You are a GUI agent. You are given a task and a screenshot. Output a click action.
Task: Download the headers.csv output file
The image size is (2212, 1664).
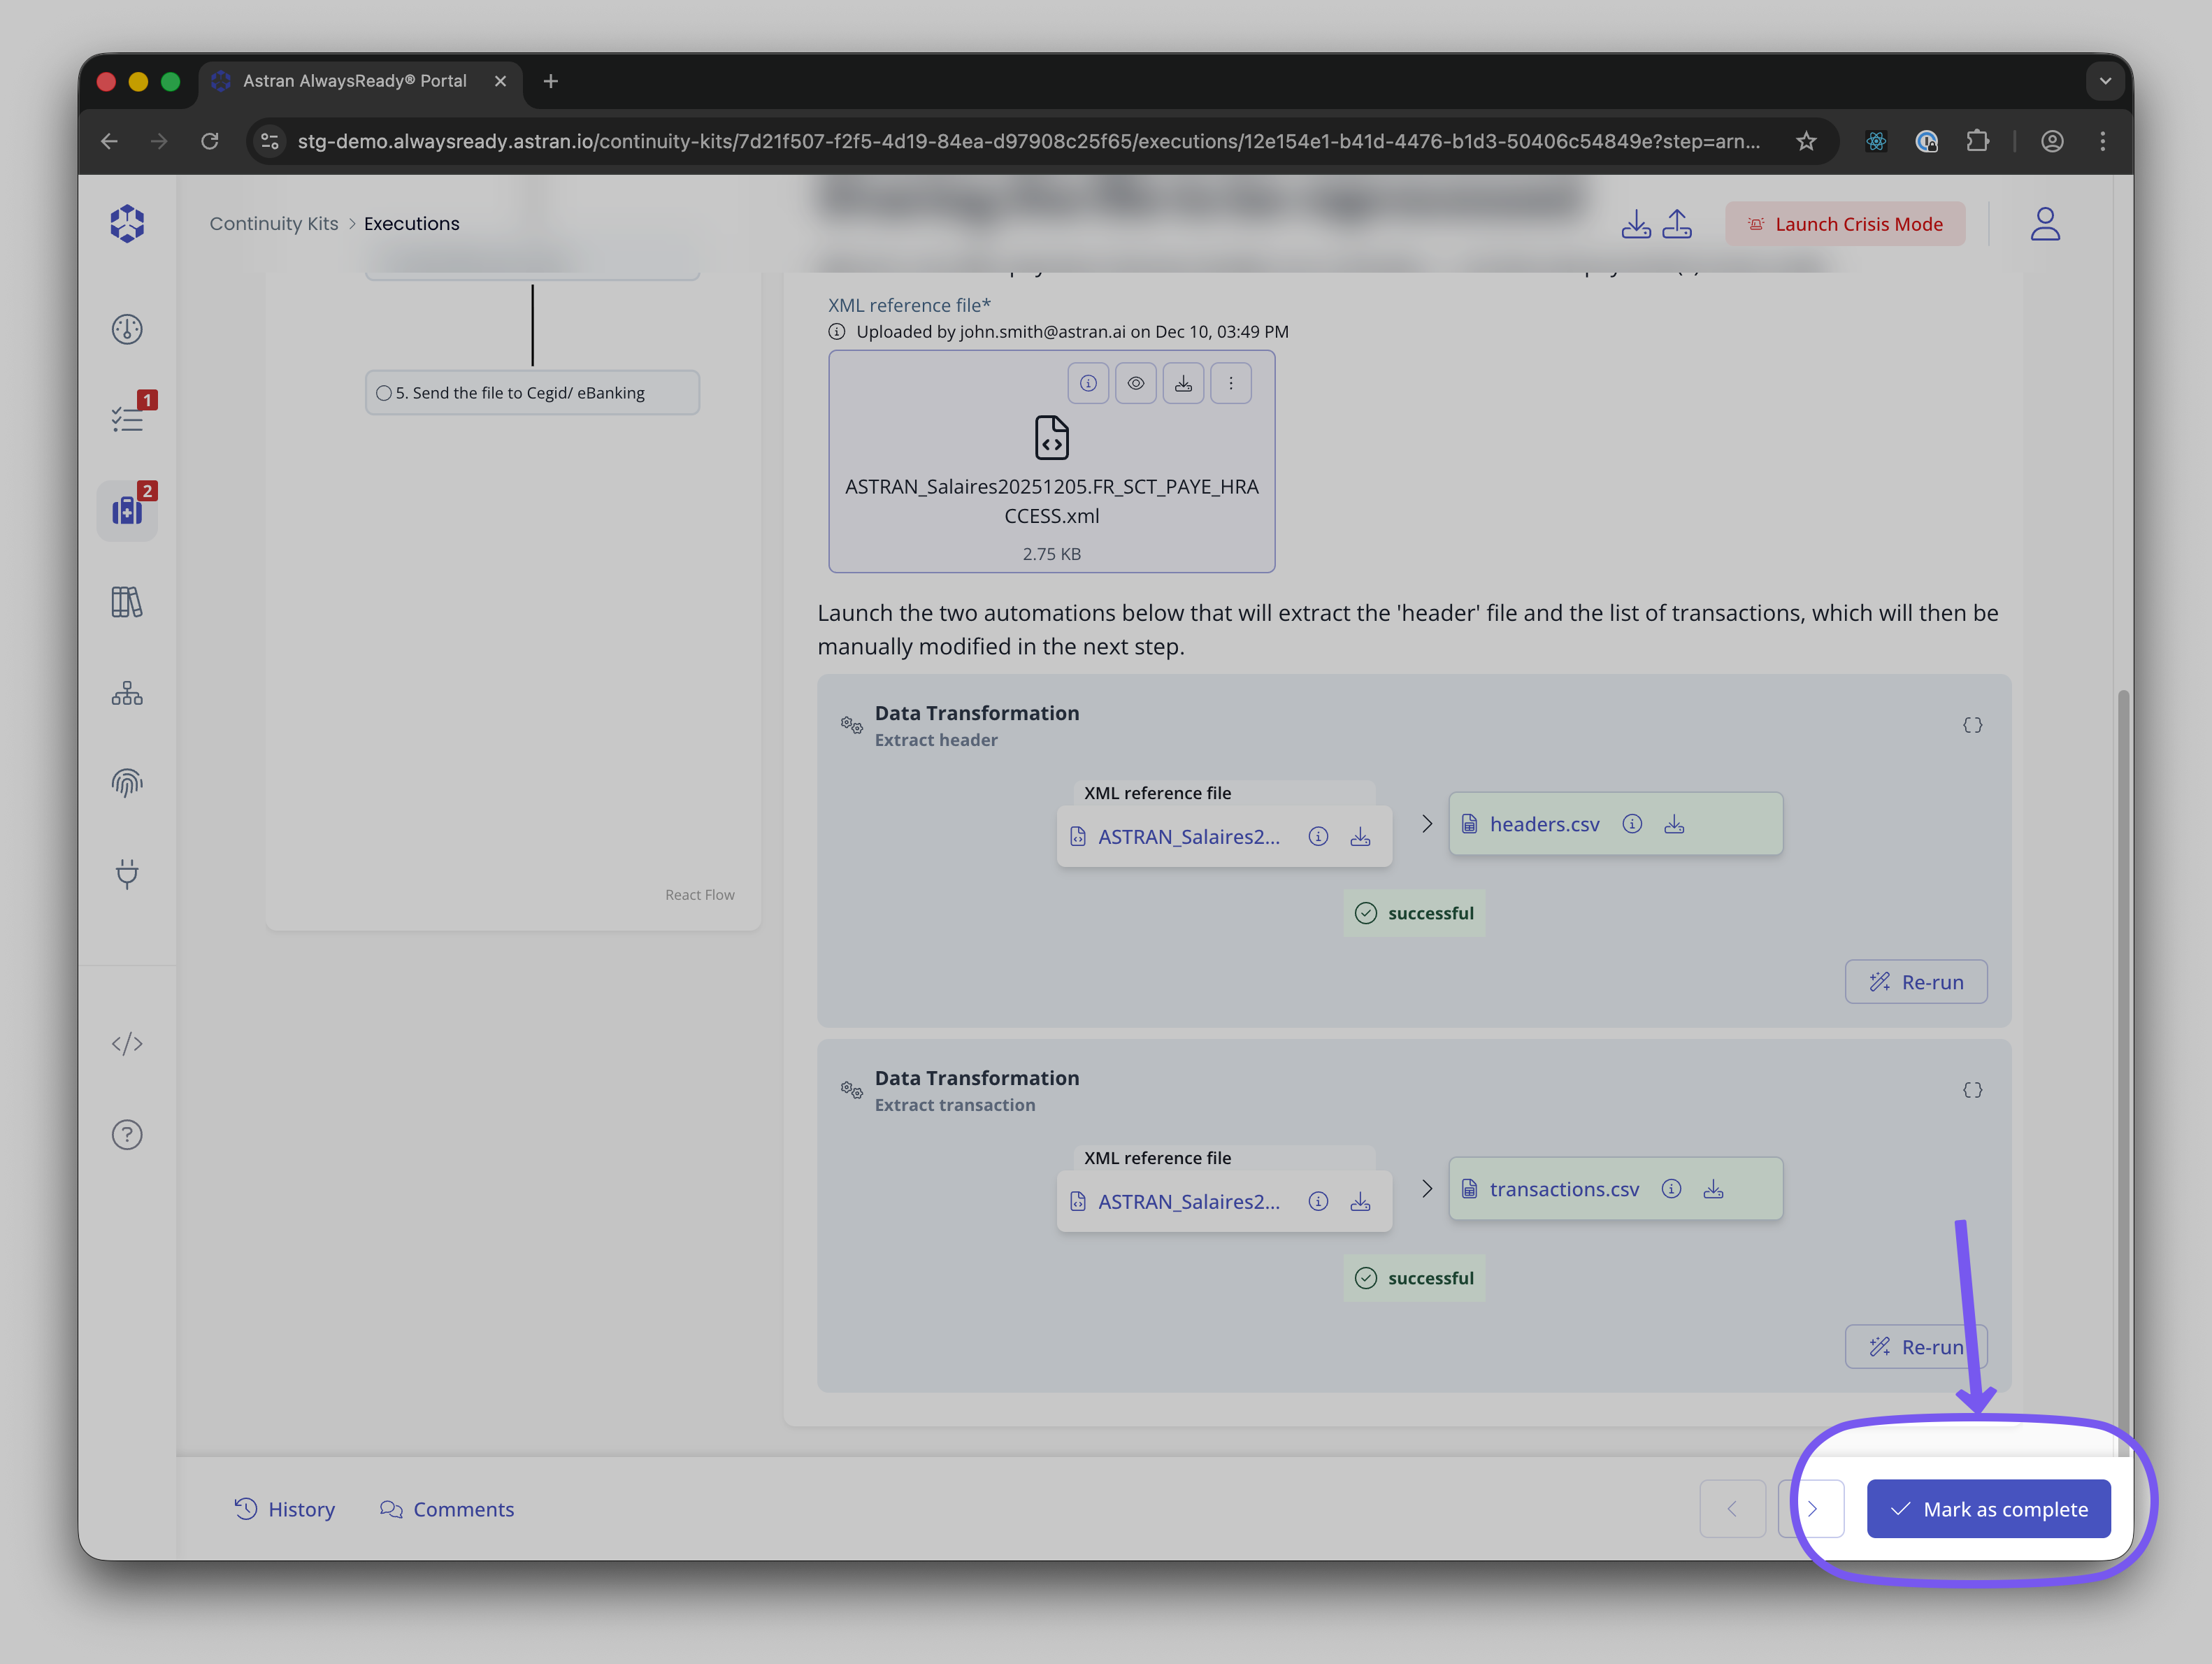(x=1674, y=824)
